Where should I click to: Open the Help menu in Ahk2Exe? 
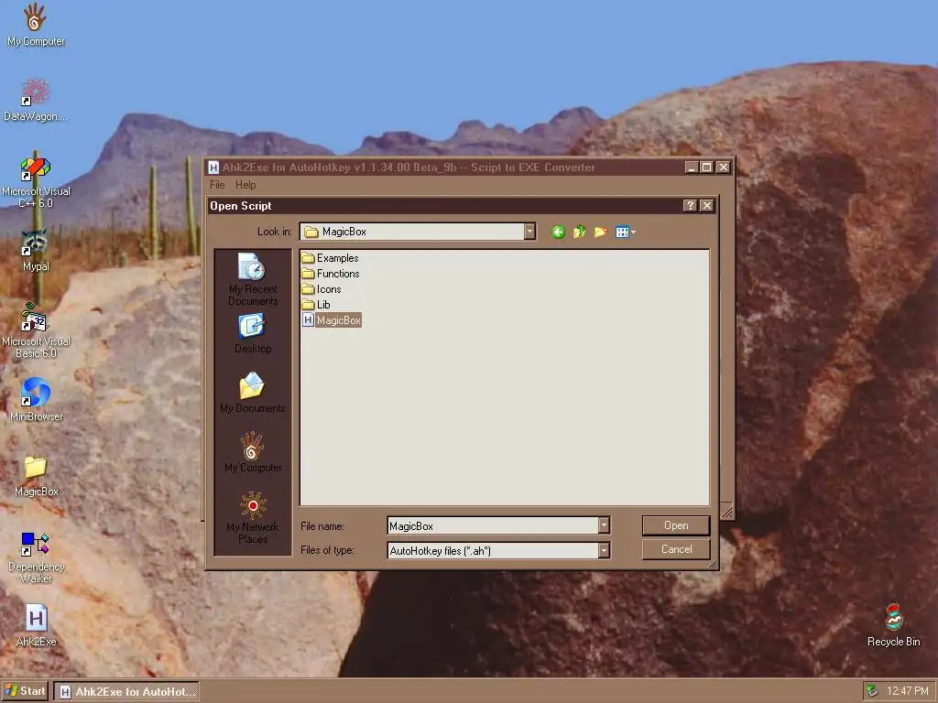point(245,185)
